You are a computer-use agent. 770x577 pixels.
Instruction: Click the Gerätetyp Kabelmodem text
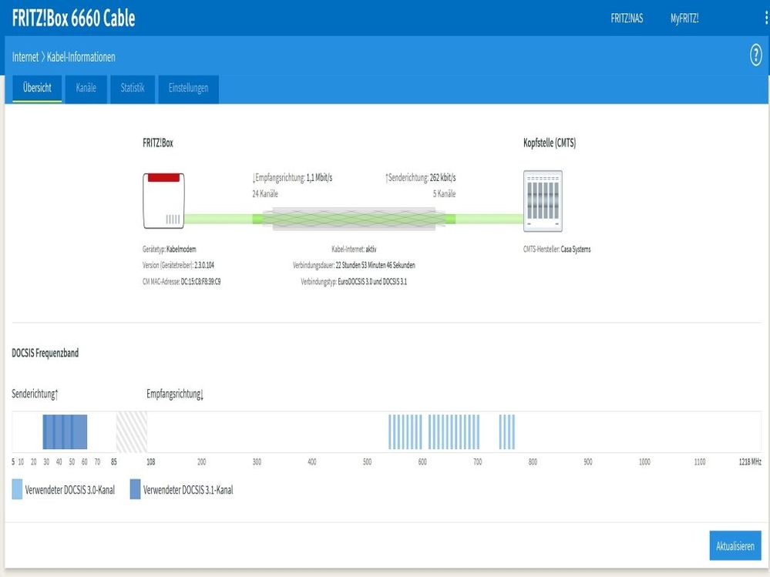coord(170,250)
